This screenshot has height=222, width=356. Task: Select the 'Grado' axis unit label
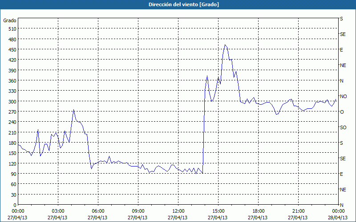10,20
